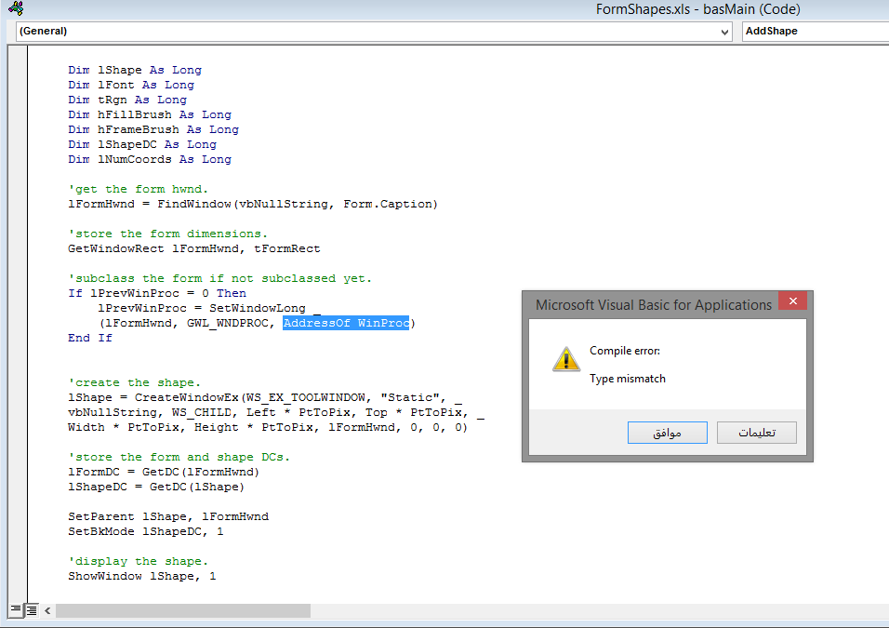The image size is (889, 628).
Task: Click the GWL_WNDPROC argument
Action: (227, 323)
